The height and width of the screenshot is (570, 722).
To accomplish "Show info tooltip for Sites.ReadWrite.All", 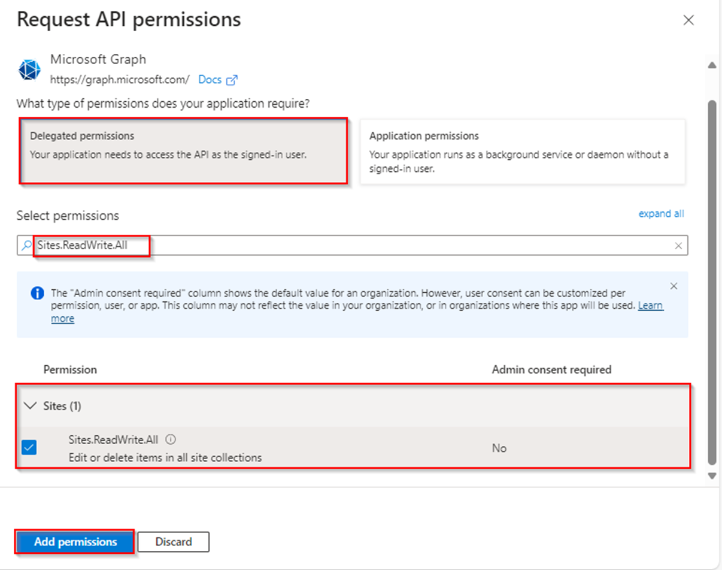I will pos(171,439).
